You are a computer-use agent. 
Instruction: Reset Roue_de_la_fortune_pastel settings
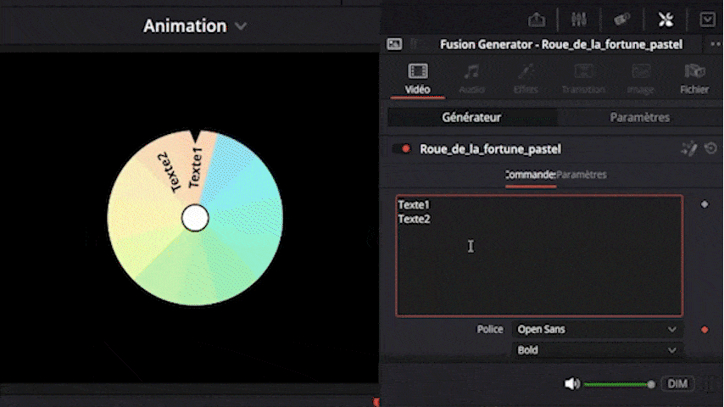click(710, 148)
